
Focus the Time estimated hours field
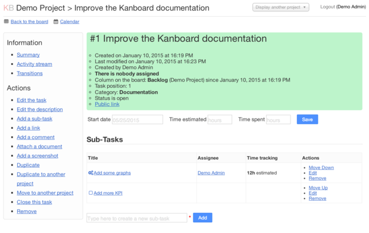(x=220, y=120)
